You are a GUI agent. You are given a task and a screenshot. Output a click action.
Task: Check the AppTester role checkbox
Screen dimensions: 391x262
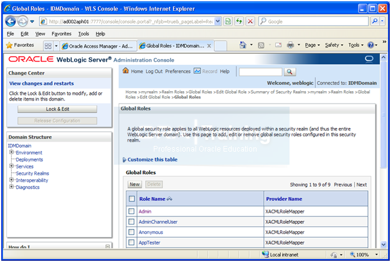131,242
